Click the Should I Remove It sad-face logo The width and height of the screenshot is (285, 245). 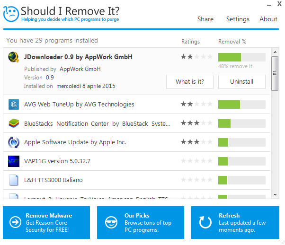[11, 14]
